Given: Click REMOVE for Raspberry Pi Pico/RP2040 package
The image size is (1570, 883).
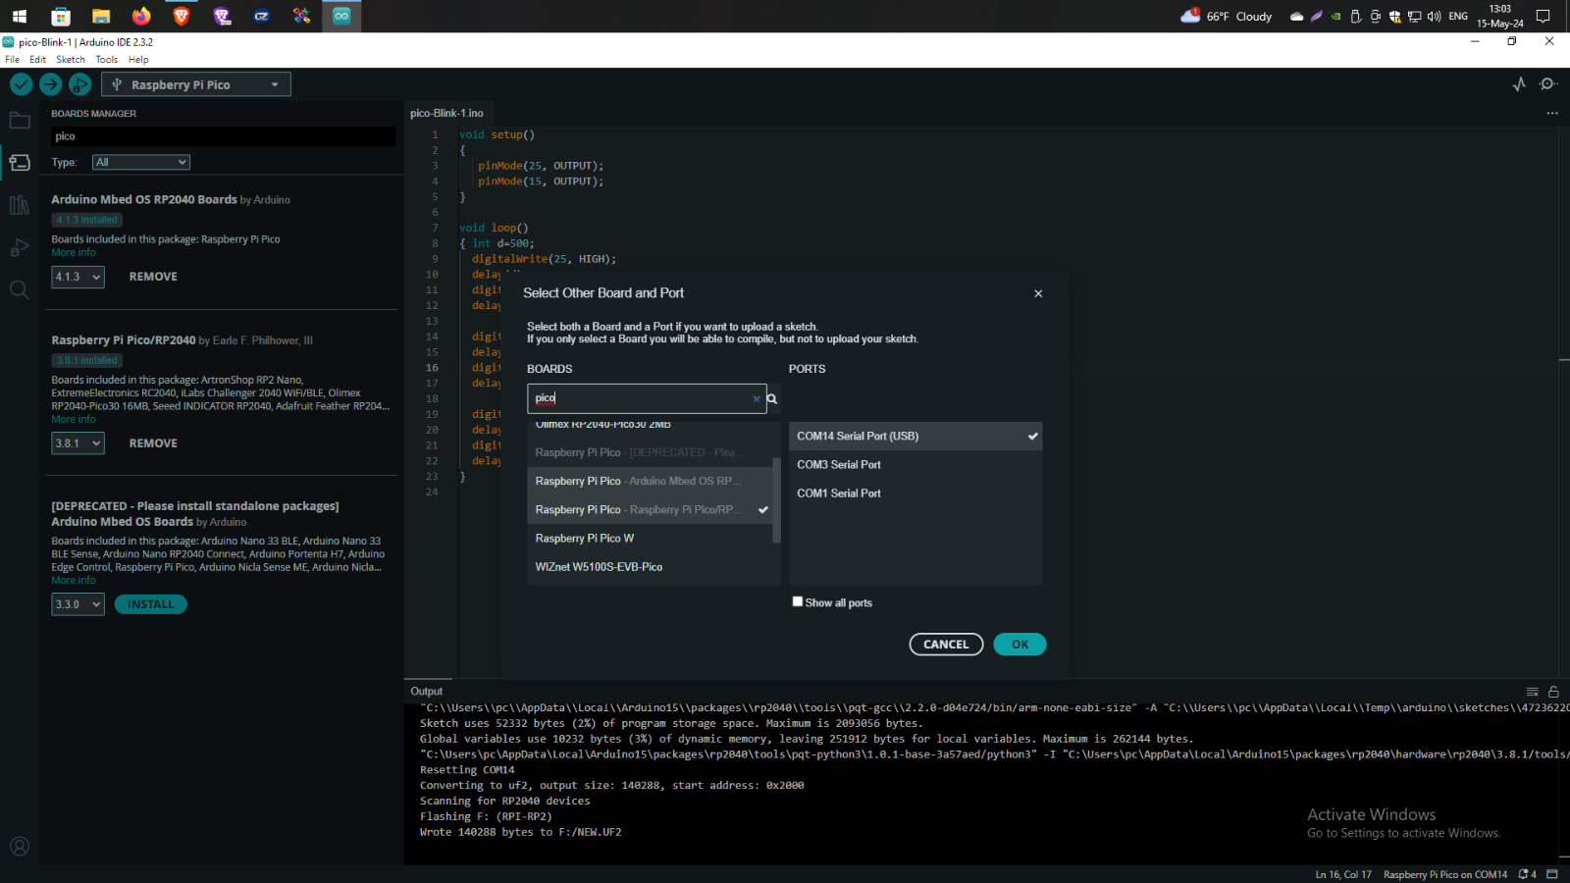Looking at the screenshot, I should pyautogui.click(x=153, y=443).
